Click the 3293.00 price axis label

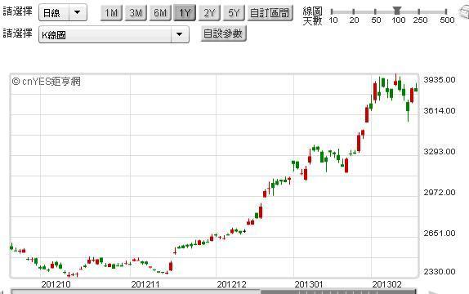tap(440, 152)
